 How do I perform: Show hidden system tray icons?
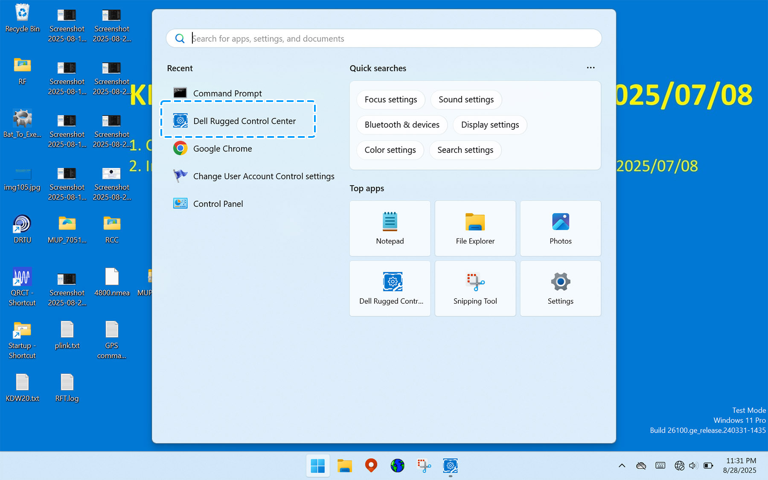(x=622, y=465)
